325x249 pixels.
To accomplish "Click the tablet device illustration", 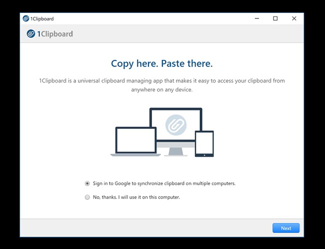I will click(204, 143).
